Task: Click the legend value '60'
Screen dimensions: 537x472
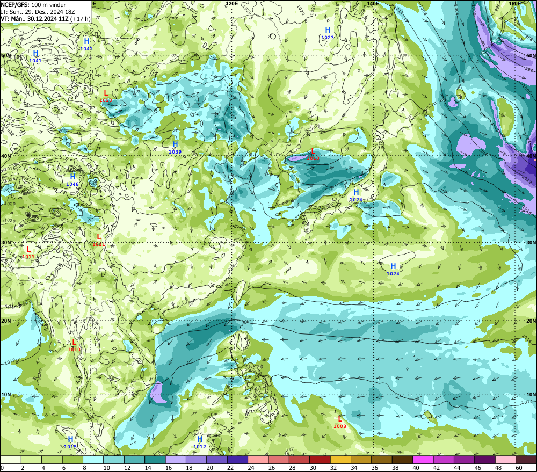Action: [519, 468]
